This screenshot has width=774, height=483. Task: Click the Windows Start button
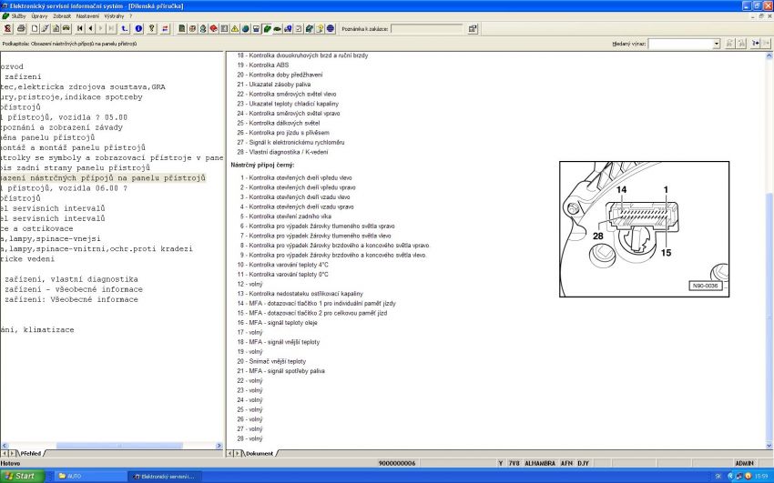(24, 476)
